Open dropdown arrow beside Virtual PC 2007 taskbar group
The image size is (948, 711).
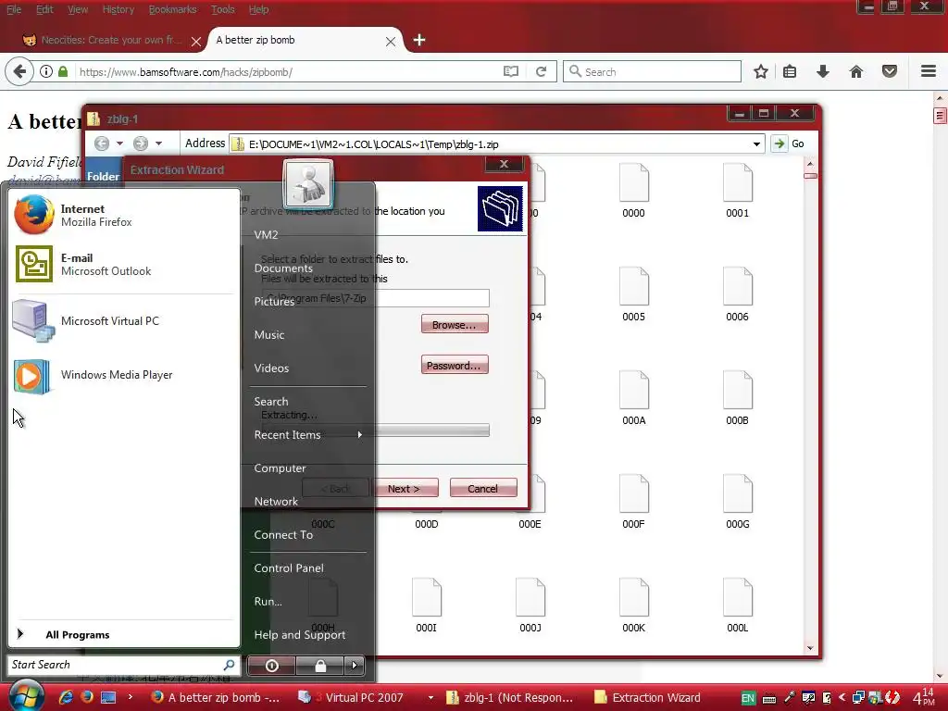point(430,697)
